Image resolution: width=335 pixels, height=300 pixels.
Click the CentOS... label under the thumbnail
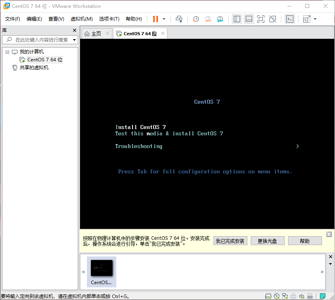point(101,283)
